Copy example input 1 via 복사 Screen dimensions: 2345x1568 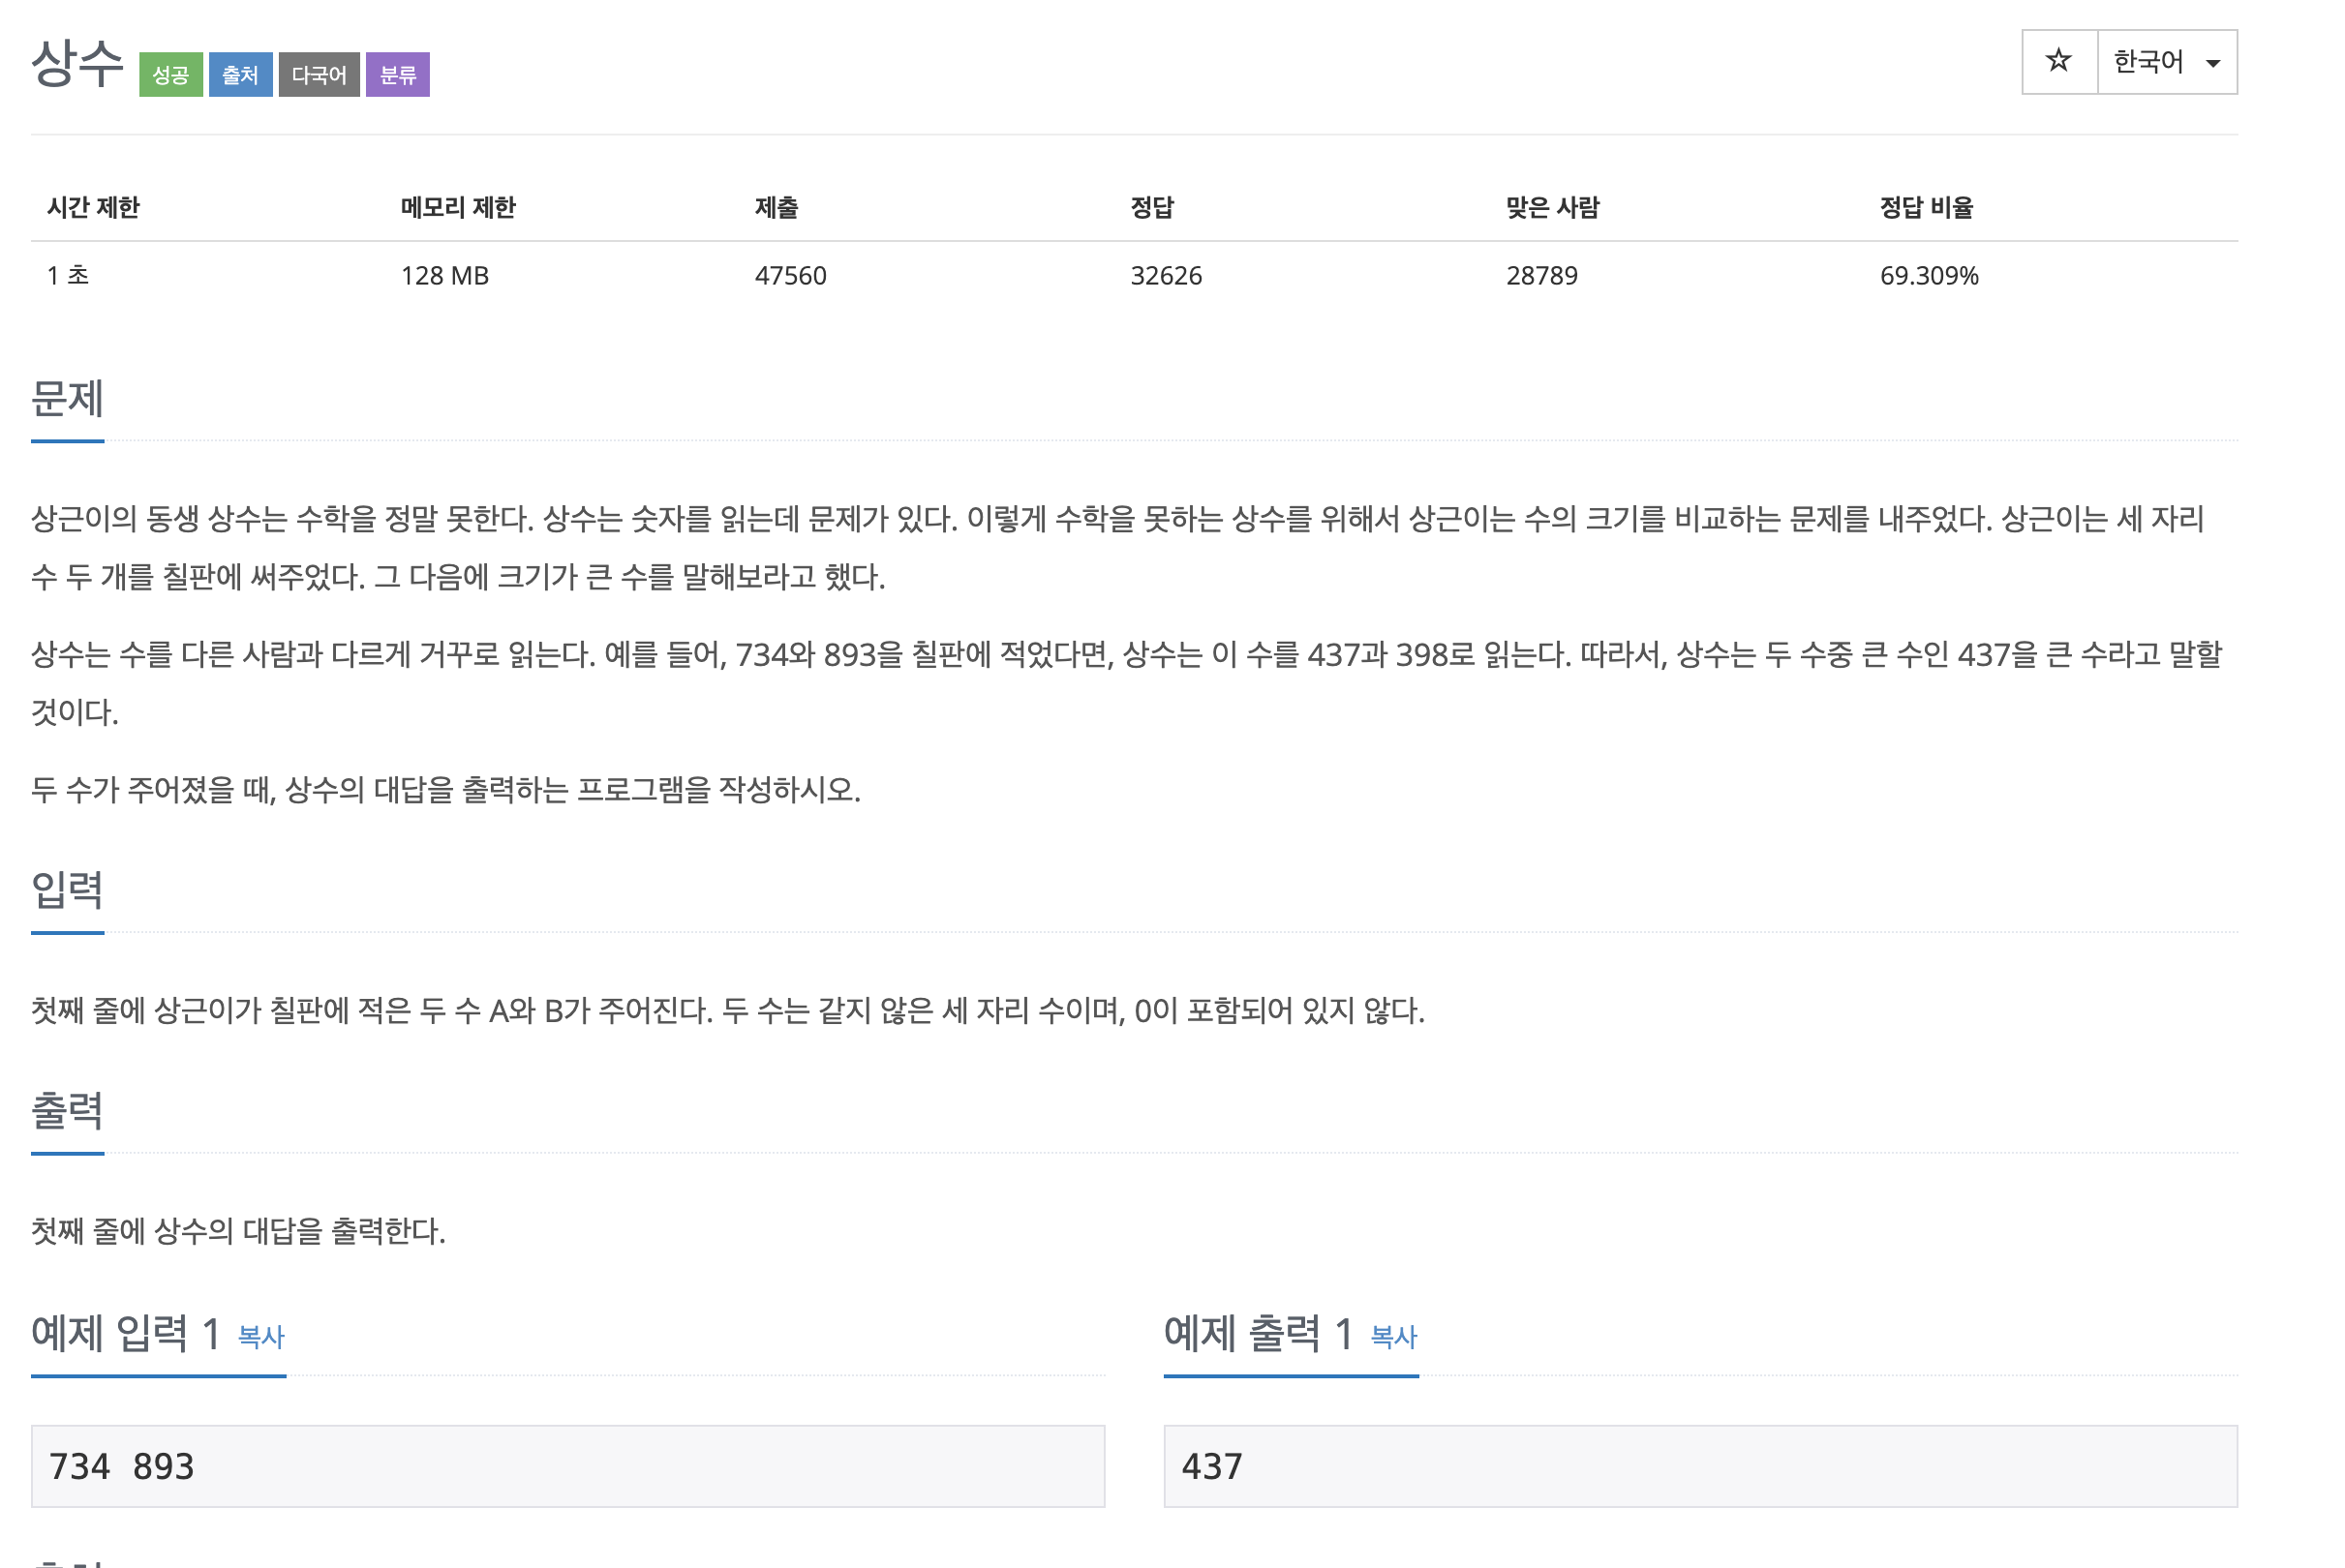(x=261, y=1337)
